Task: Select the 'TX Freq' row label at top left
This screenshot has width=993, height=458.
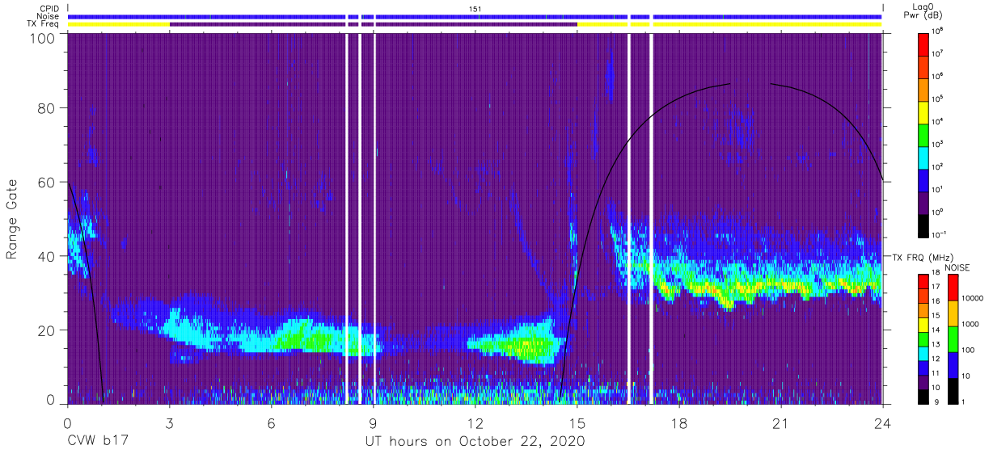Action: (x=44, y=24)
